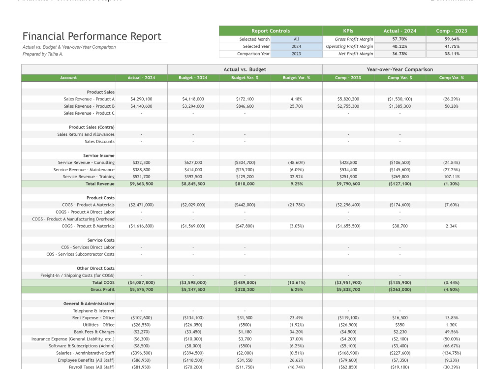Click Gross Profit Margin actual value 57.70%
Screen dimensions: 492x369
[x=400, y=39]
